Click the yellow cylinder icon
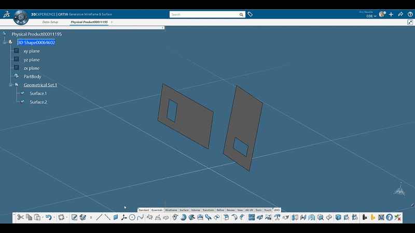Image resolution: width=415 pixels, height=233 pixels. [373, 217]
